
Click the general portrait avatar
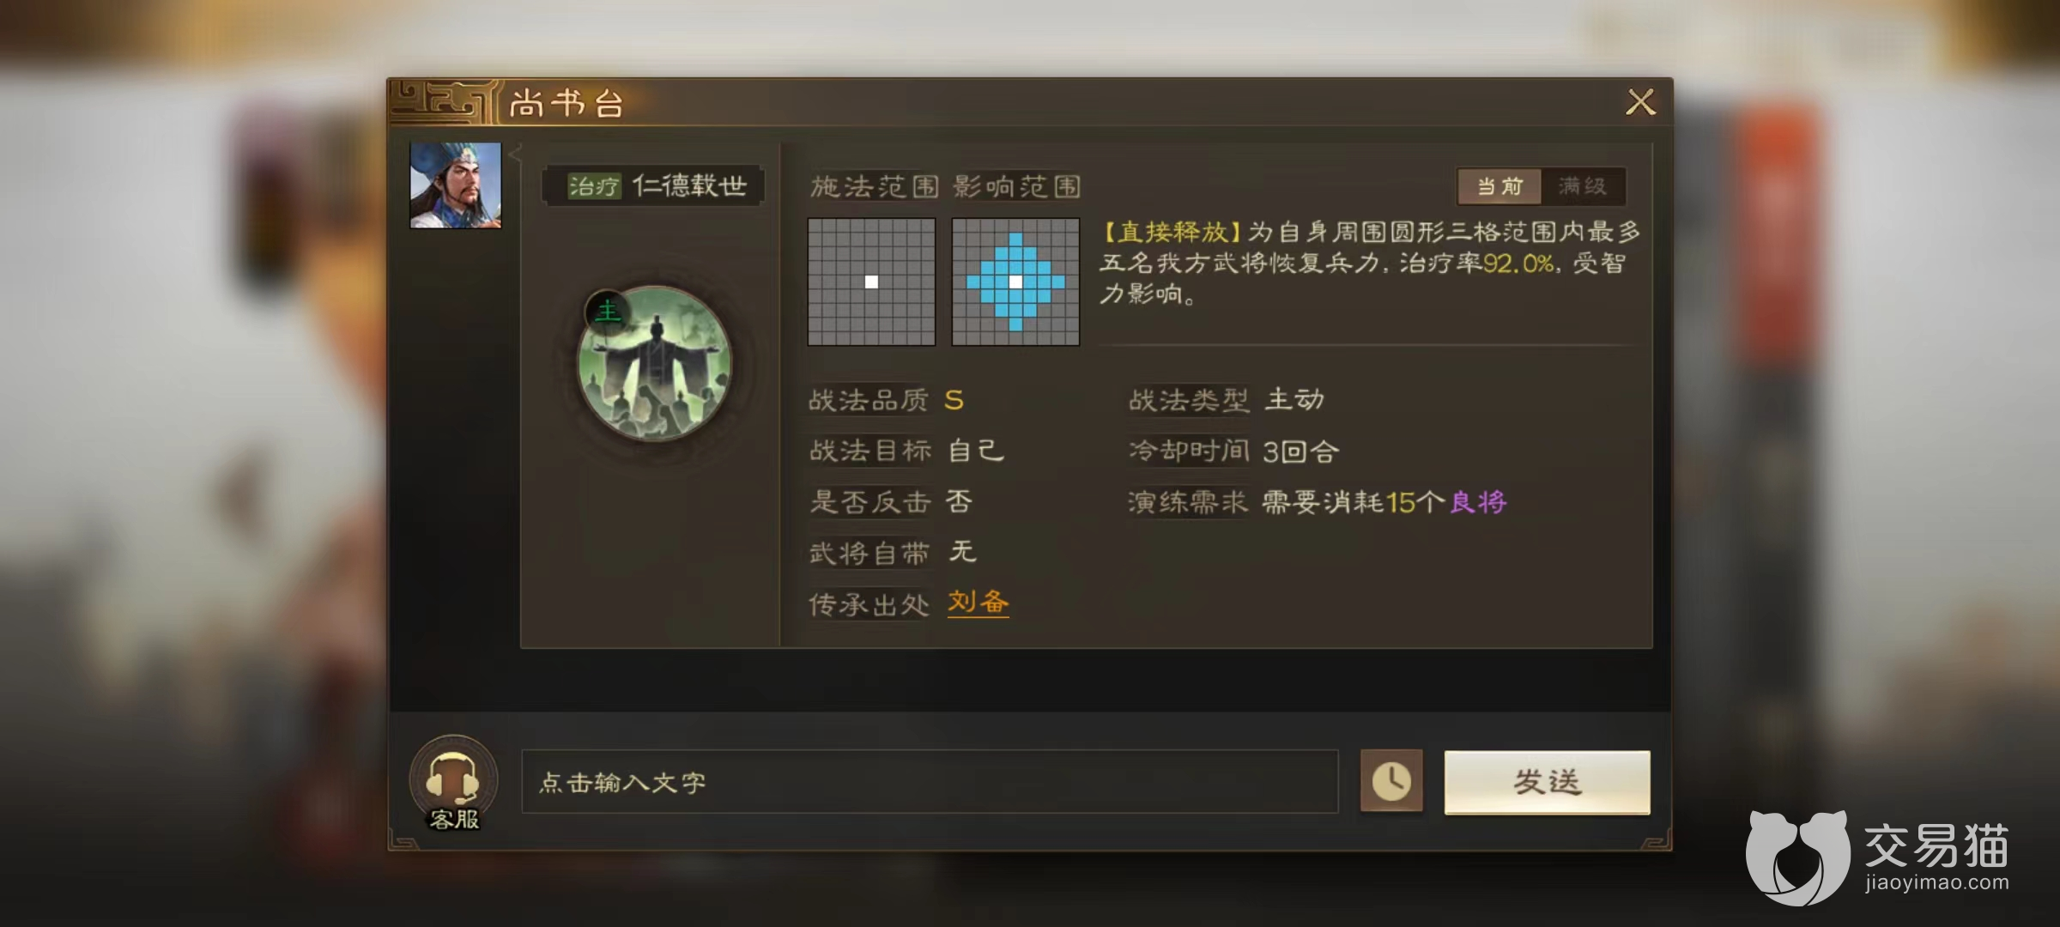pyautogui.click(x=456, y=185)
